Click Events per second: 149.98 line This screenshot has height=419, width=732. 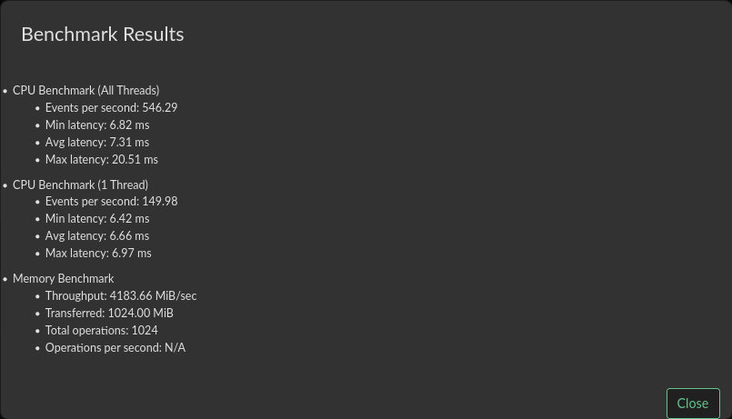pyautogui.click(x=111, y=201)
